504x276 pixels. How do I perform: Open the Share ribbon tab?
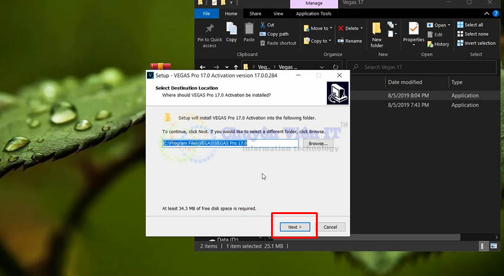[255, 13]
